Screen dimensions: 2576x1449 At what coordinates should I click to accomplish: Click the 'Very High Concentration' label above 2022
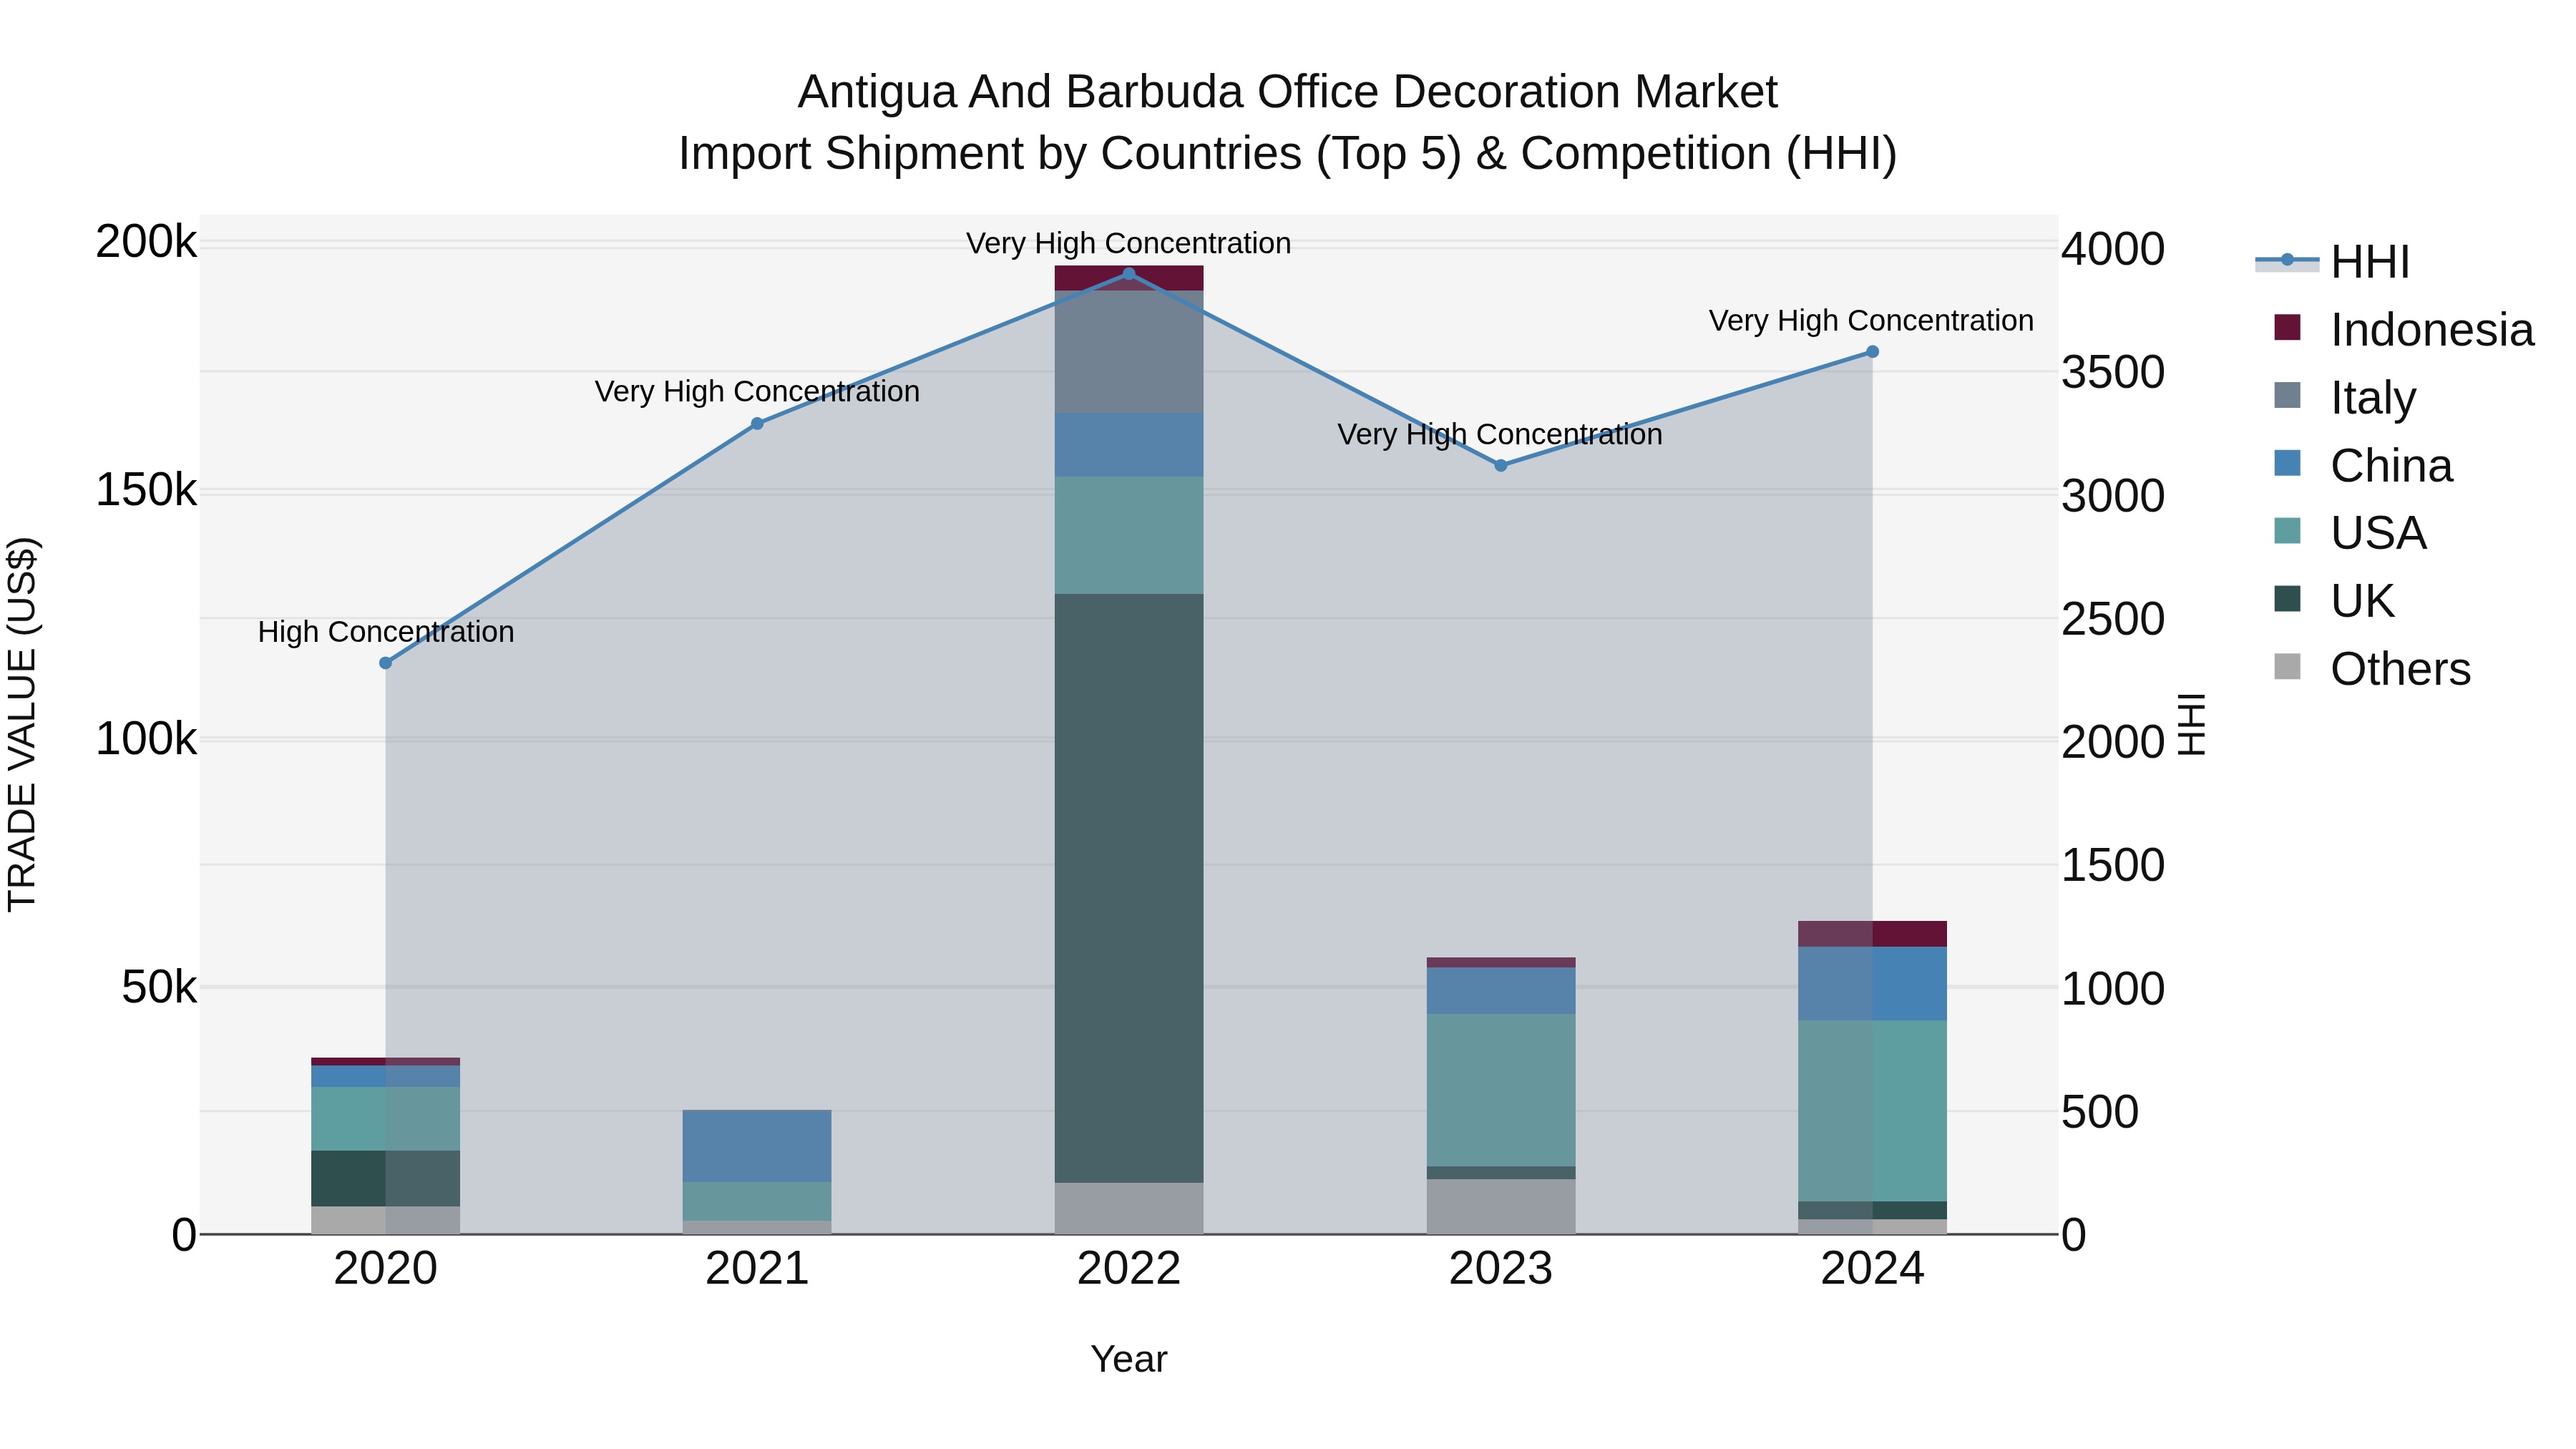(1129, 243)
